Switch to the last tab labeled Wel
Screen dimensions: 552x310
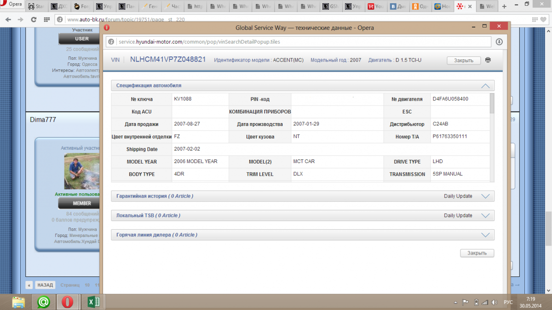(486, 6)
